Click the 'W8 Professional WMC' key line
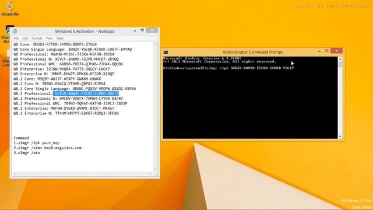This screenshot has height=210, width=373. pos(68,64)
